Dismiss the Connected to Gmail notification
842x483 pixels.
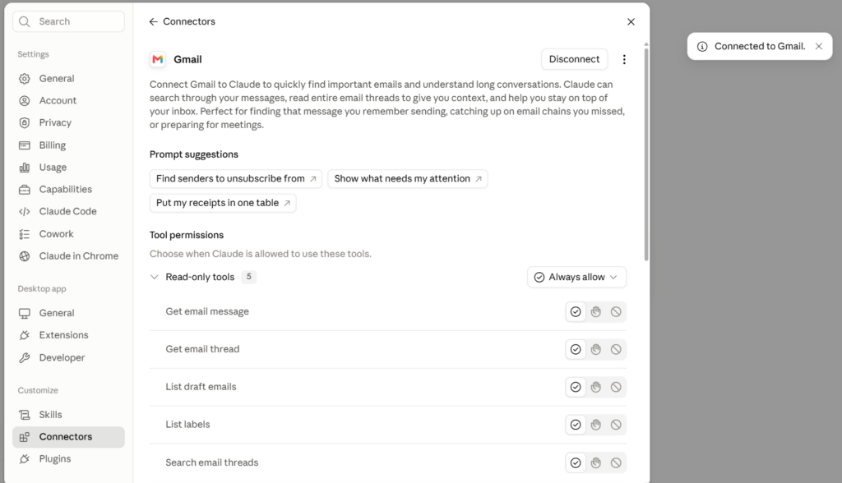click(818, 46)
